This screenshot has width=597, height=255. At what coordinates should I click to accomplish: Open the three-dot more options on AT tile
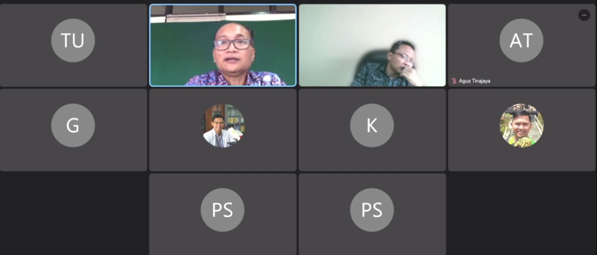[x=584, y=15]
